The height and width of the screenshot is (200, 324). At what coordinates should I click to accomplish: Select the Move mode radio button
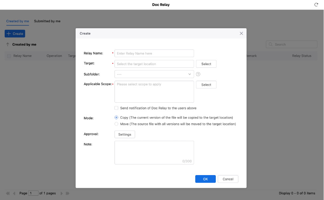[x=117, y=124]
